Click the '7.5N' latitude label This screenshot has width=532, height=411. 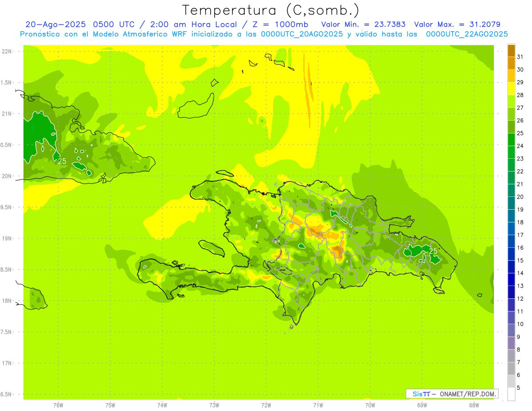[7, 332]
